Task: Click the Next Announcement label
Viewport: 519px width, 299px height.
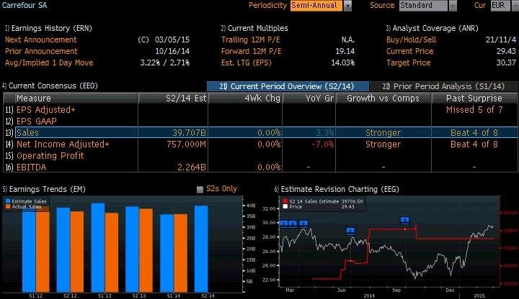Action: pos(40,40)
